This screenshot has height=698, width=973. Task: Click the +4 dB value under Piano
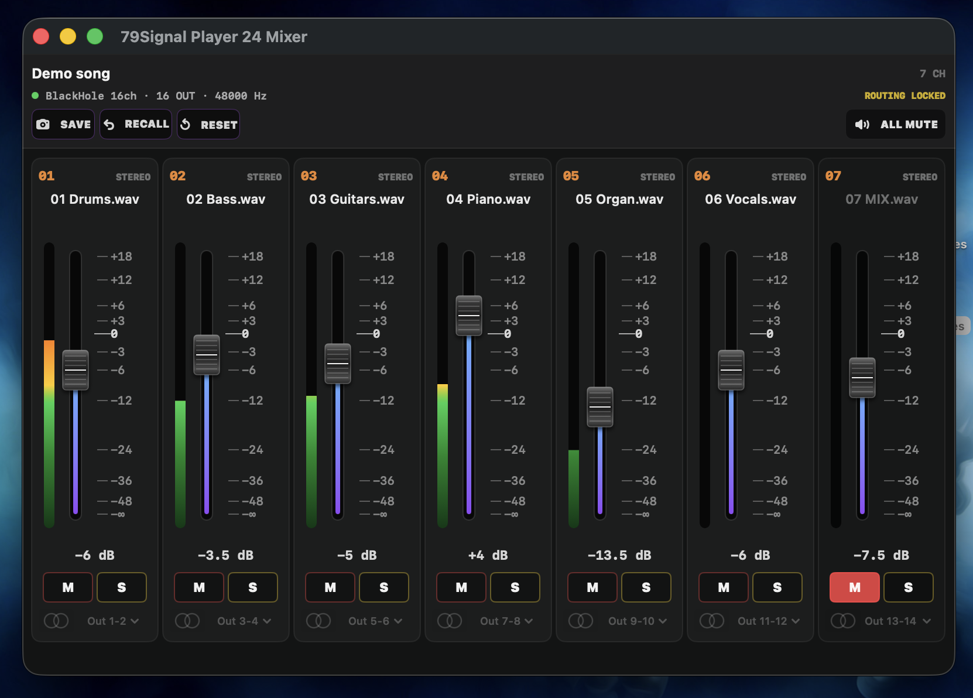coord(488,555)
